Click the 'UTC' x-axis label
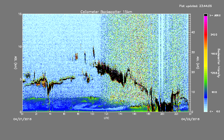Screen dimensions: 224x140 pos(106,118)
